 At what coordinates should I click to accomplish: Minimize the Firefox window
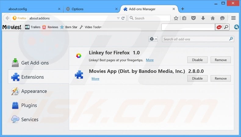coord(216,3)
